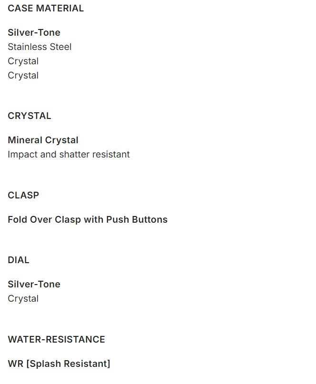The width and height of the screenshot is (316, 384).
Task: Click the CASE MATERIAL heading
Action: point(46,8)
